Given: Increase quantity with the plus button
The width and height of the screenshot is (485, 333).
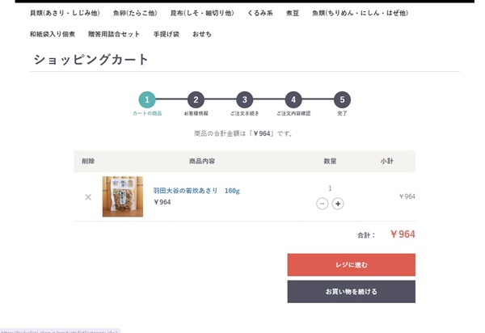Looking at the screenshot, I should [x=338, y=204].
